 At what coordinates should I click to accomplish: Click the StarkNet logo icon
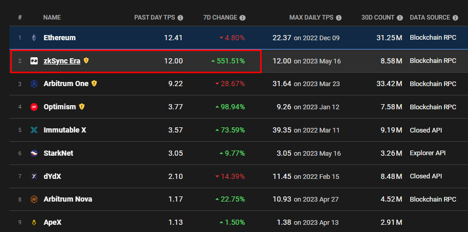click(34, 153)
